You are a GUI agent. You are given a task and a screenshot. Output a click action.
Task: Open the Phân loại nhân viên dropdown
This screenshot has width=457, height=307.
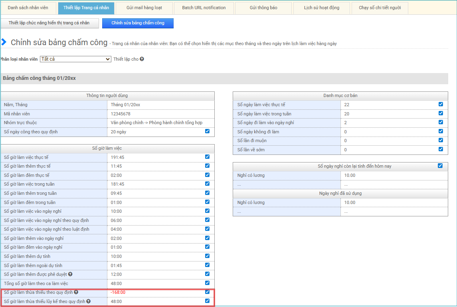[x=75, y=59]
